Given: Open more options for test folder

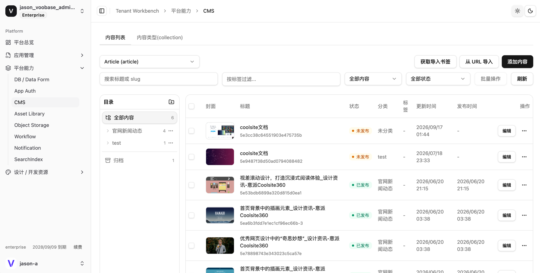Looking at the screenshot, I should (171, 143).
